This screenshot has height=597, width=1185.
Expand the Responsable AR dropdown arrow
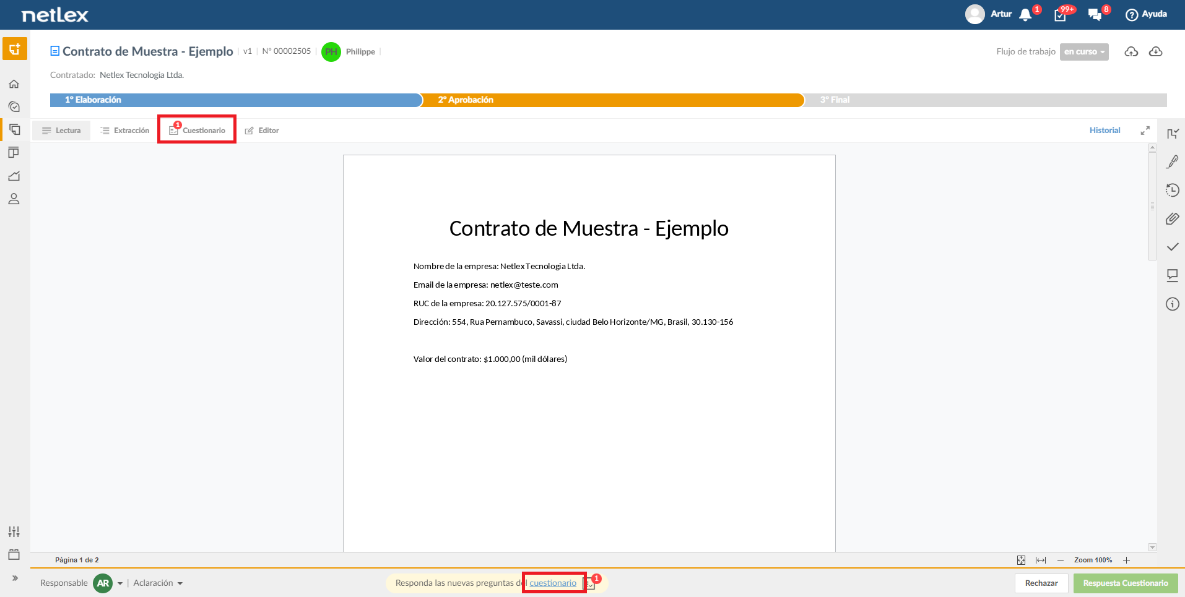pyautogui.click(x=120, y=583)
